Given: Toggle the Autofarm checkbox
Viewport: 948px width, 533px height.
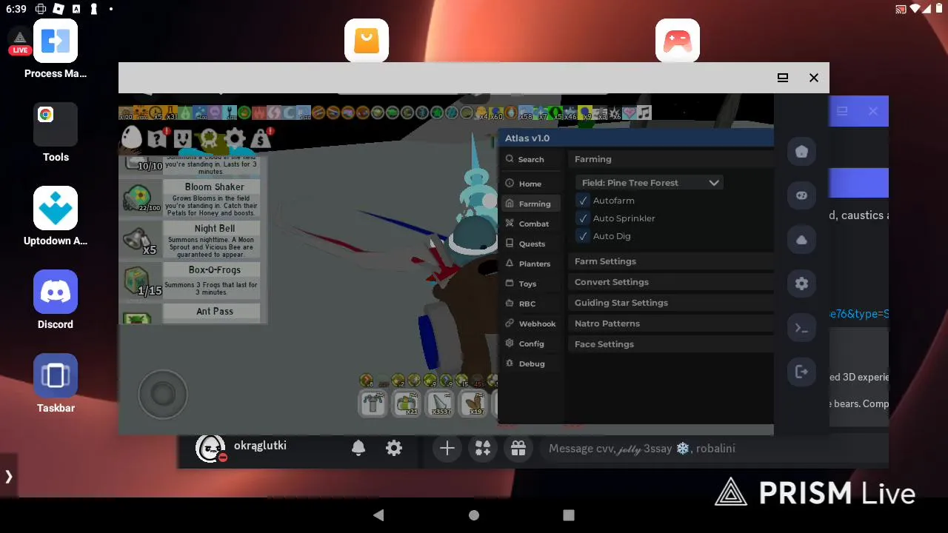Looking at the screenshot, I should coord(583,201).
